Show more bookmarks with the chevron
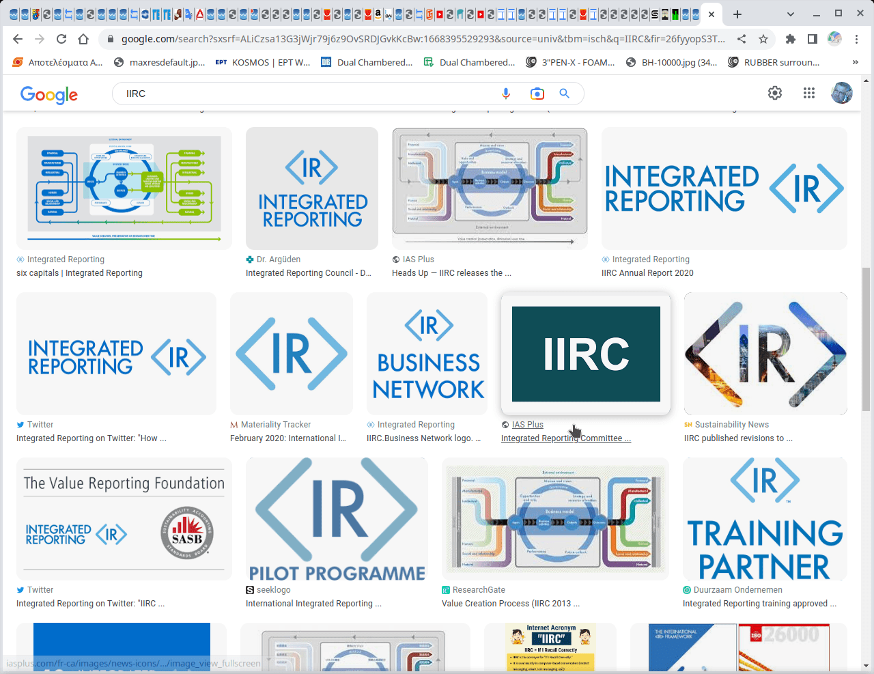 click(856, 62)
